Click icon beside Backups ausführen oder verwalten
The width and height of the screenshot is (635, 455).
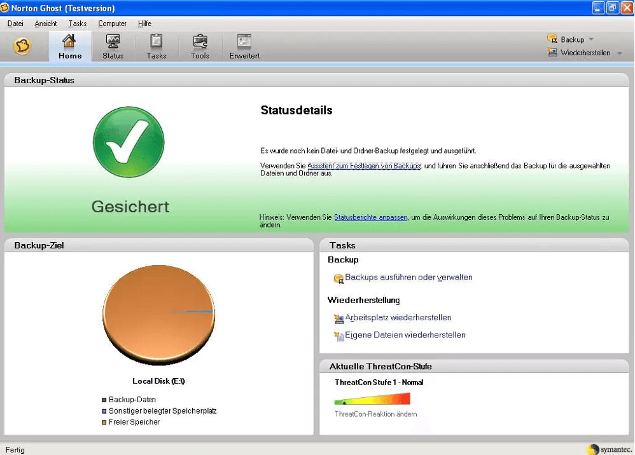coord(338,278)
